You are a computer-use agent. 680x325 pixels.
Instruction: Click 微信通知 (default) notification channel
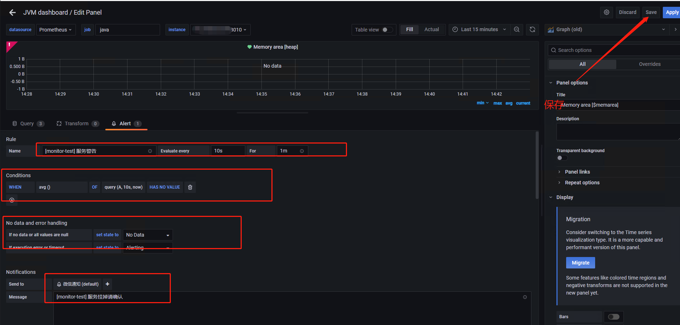click(78, 284)
